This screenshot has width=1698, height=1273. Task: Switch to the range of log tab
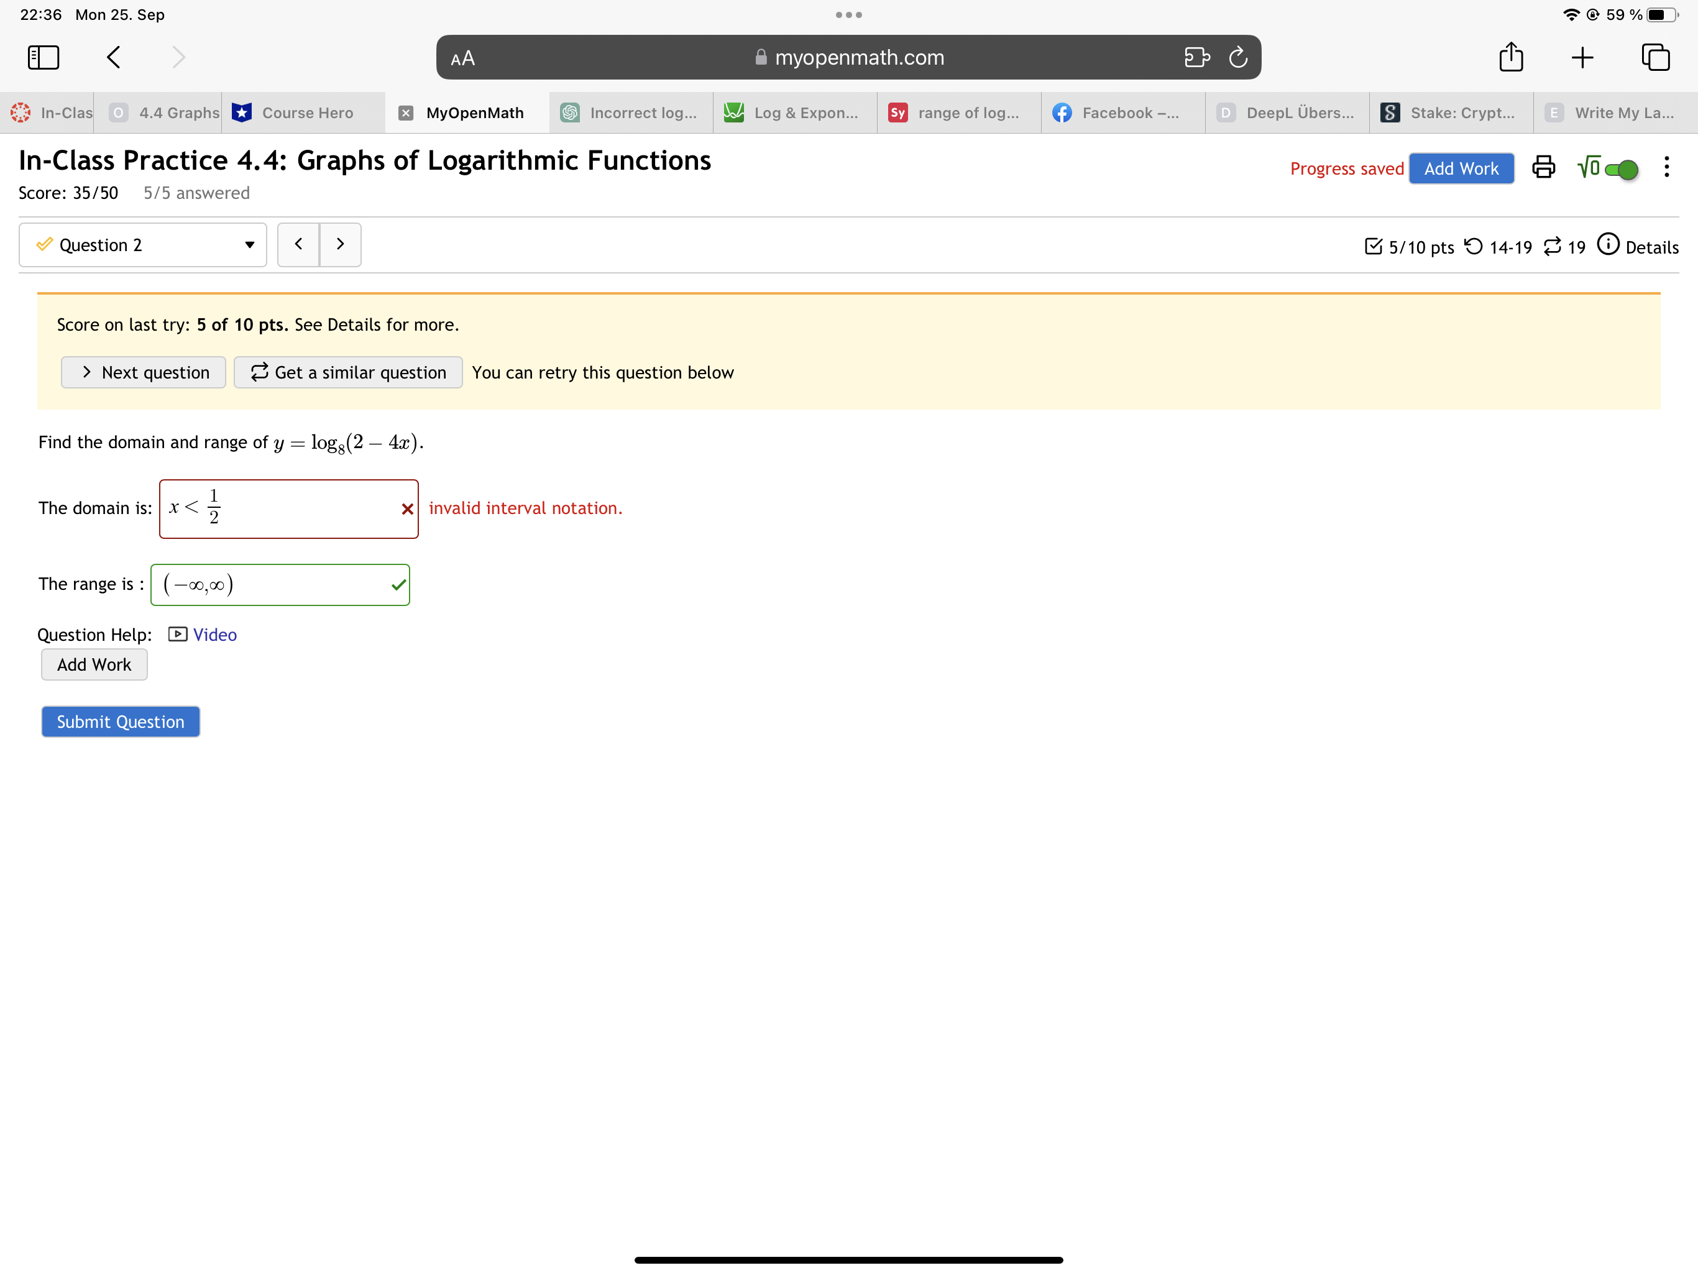click(967, 113)
